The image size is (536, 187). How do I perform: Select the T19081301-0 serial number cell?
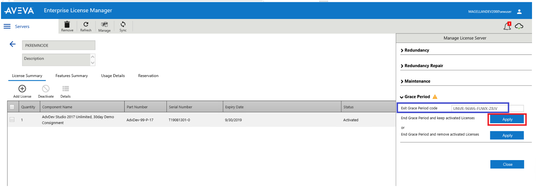[x=179, y=120]
